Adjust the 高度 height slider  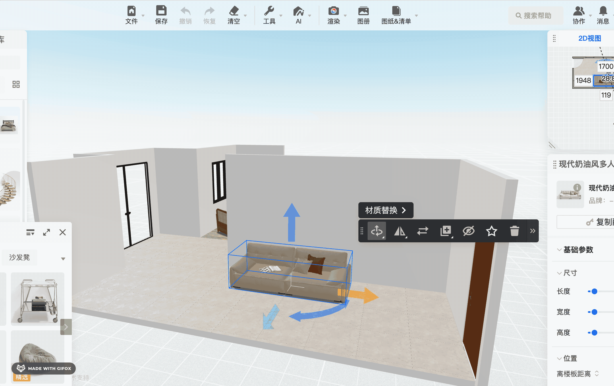594,333
